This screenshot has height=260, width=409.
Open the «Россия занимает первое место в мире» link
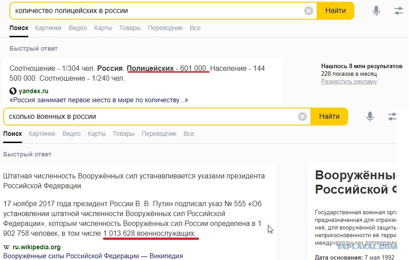pyautogui.click(x=99, y=100)
